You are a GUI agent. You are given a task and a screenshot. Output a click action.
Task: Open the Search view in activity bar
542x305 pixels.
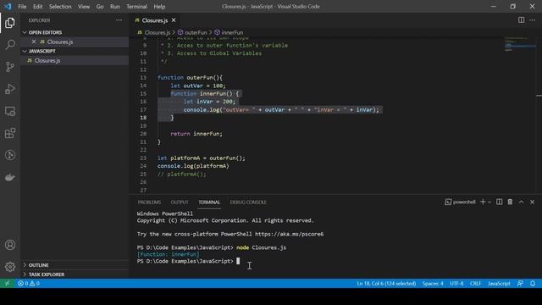pyautogui.click(x=10, y=45)
